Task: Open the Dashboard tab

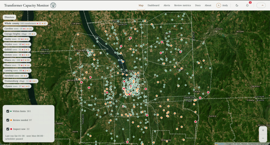Action: (153, 5)
